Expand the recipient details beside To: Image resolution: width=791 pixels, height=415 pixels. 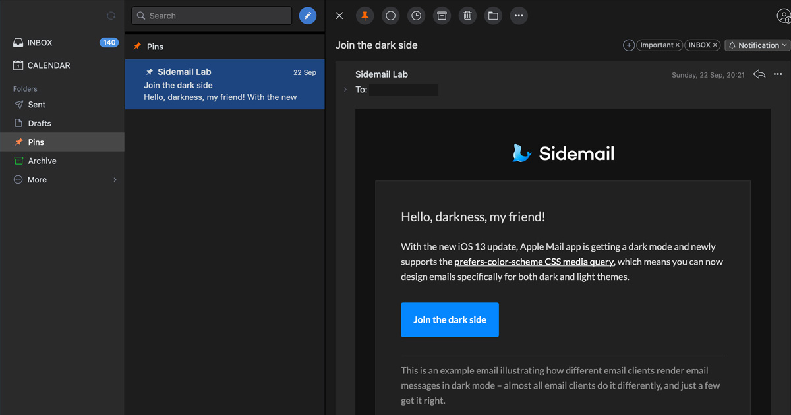tap(345, 90)
